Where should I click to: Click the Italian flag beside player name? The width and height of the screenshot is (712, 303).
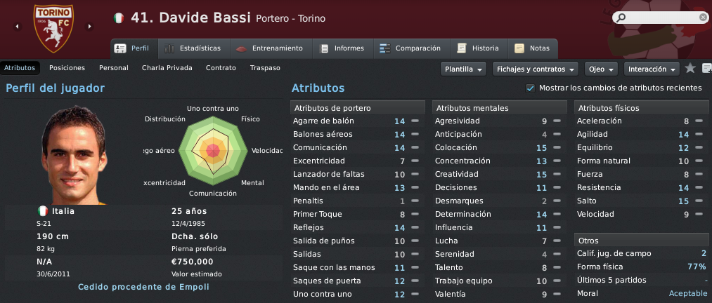[119, 18]
